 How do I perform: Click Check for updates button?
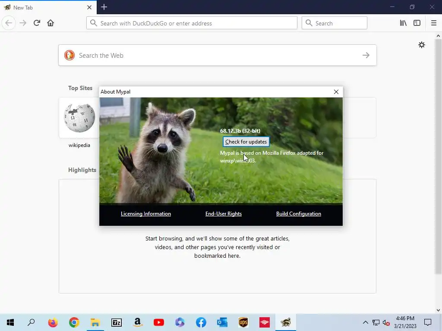point(246,141)
